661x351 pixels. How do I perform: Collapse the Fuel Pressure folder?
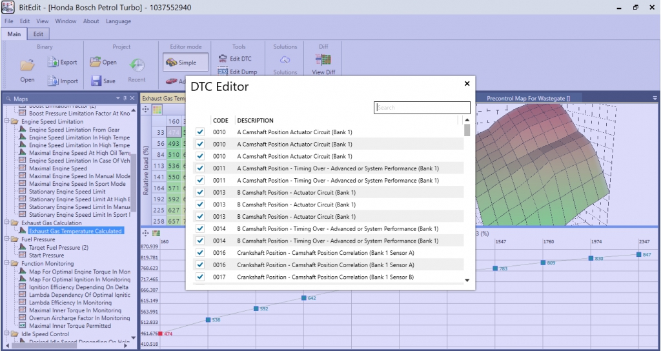pos(6,239)
